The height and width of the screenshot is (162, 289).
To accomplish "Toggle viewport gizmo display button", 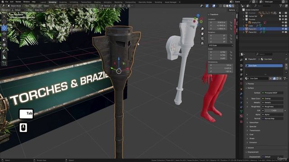I will click(207, 6).
